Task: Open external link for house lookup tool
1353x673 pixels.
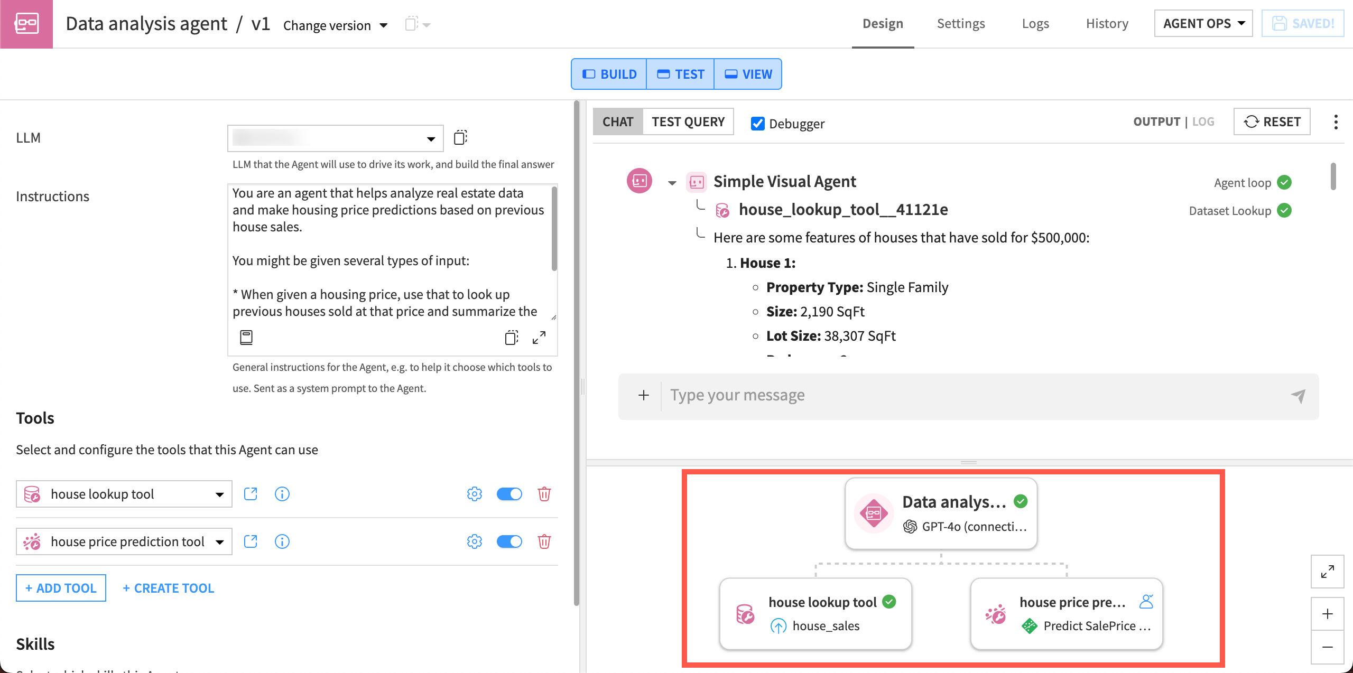Action: click(x=251, y=494)
